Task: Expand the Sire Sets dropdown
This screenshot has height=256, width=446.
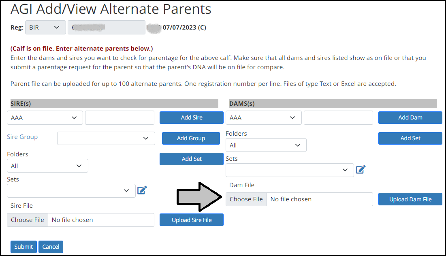Action: click(x=71, y=190)
